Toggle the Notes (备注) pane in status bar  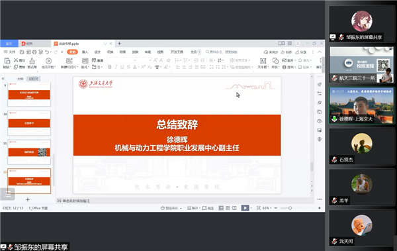point(193,208)
